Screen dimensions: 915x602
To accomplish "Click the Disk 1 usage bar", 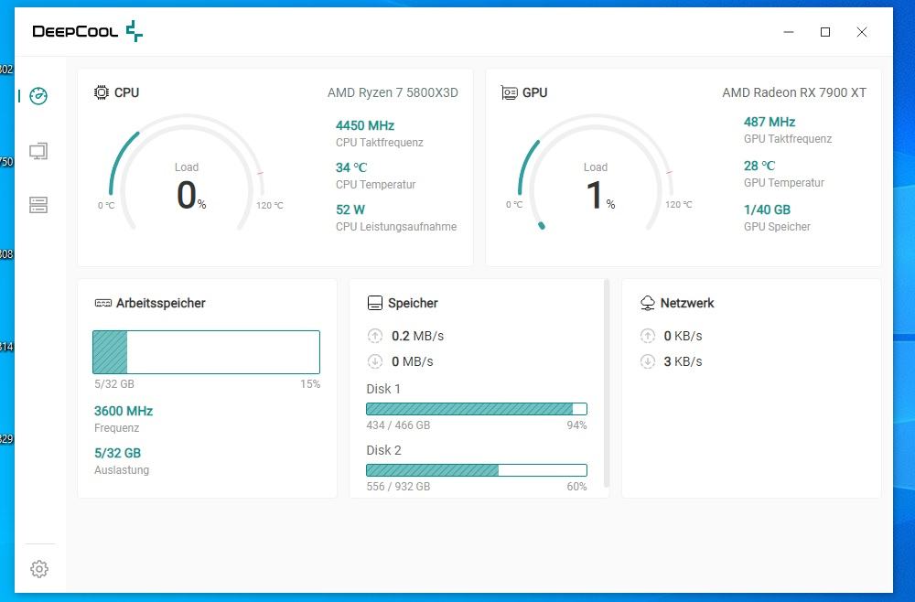I will [x=476, y=409].
